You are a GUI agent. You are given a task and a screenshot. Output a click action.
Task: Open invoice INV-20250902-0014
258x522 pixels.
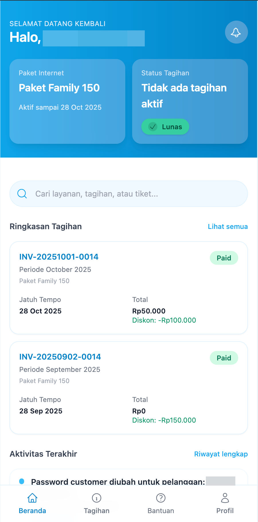point(60,357)
